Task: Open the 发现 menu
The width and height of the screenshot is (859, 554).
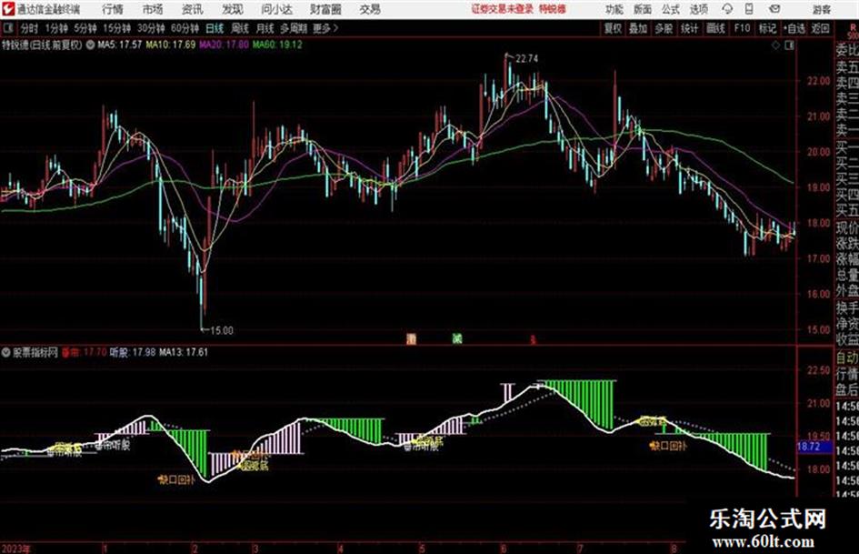Action: tap(233, 9)
